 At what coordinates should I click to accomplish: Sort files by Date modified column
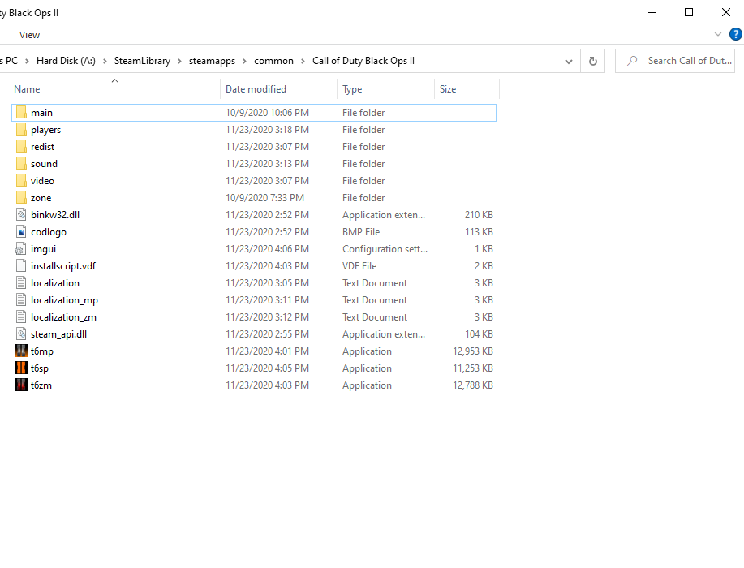click(x=256, y=89)
